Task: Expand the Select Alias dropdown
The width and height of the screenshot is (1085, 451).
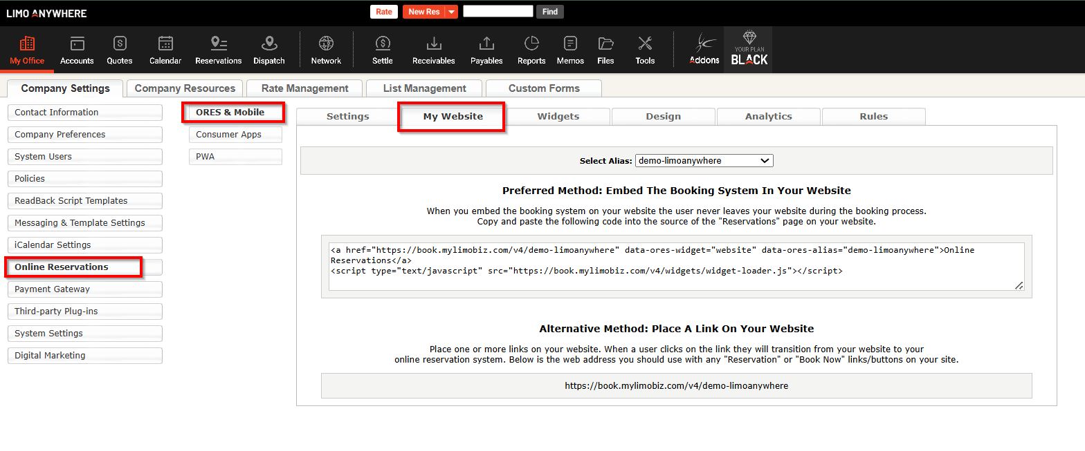Action: (704, 161)
